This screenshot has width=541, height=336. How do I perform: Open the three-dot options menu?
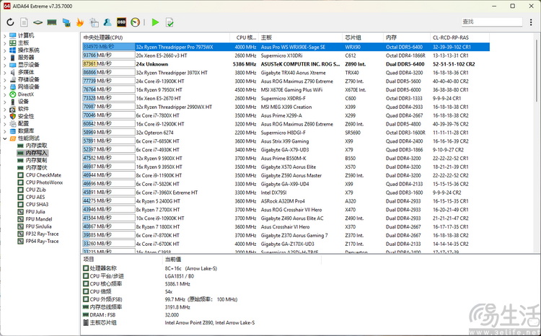pyautogui.click(x=531, y=22)
